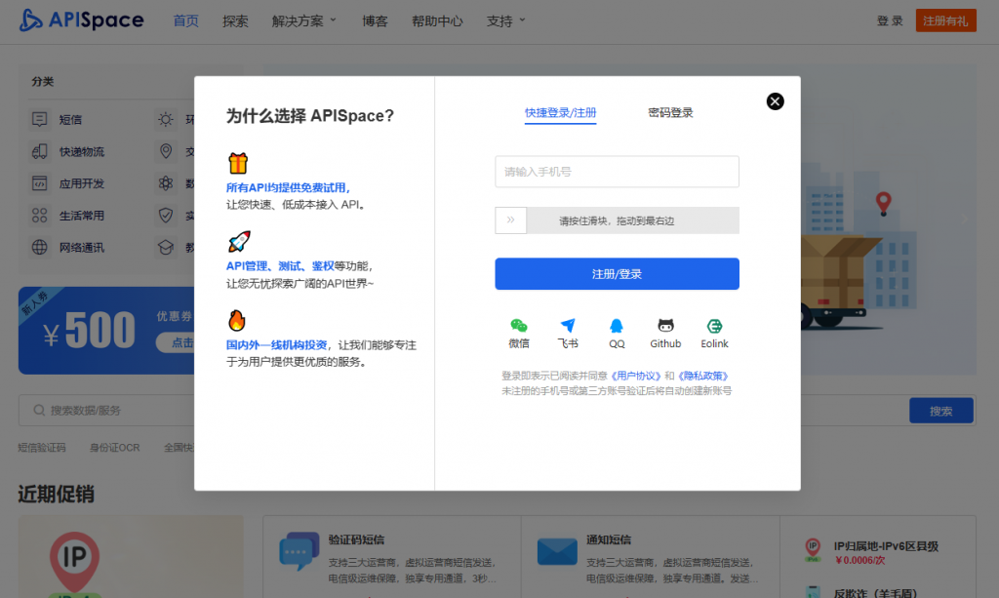Open the 《用户协议》 link
999x598 pixels.
635,376
